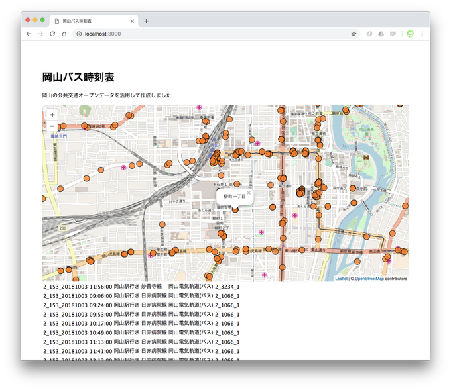Open the browser home page
Screen dimensions: 451x390
coord(64,34)
